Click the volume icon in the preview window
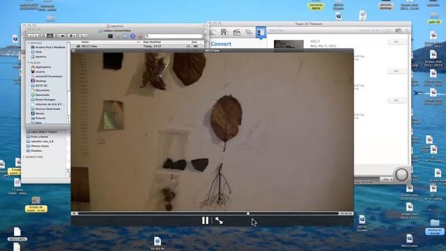 click(75, 213)
